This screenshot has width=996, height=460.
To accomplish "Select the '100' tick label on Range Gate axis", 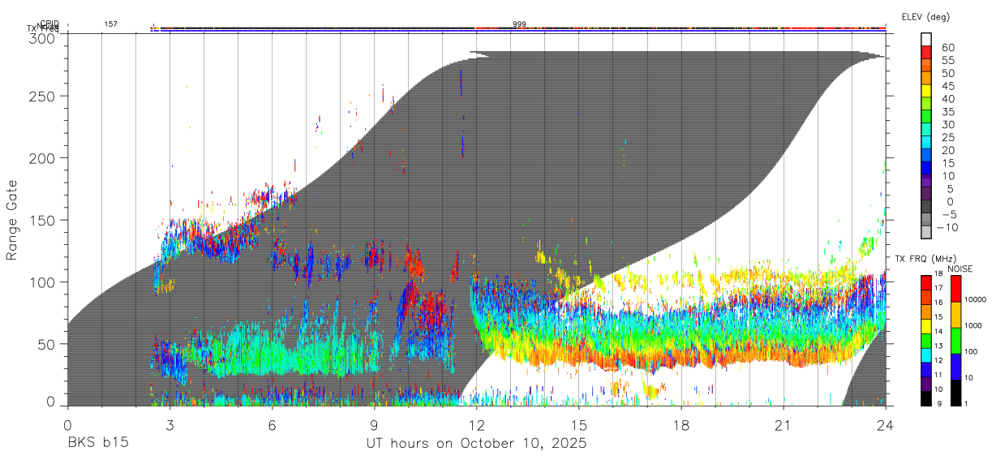I will (42, 282).
